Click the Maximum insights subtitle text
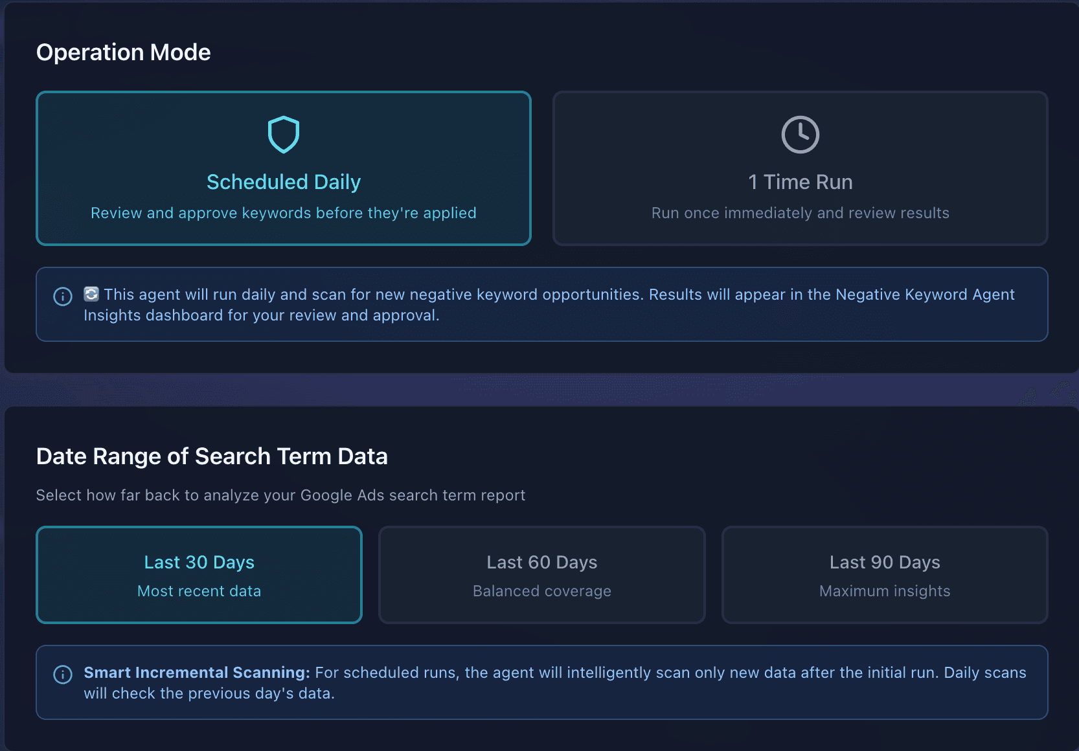 click(x=884, y=590)
